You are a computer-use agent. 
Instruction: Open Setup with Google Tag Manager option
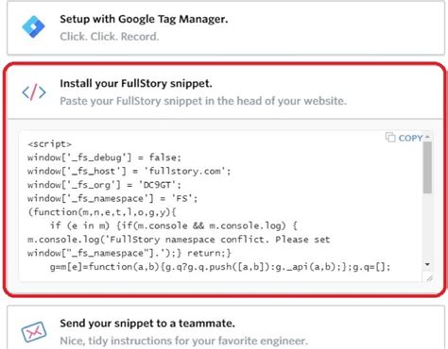click(x=226, y=27)
